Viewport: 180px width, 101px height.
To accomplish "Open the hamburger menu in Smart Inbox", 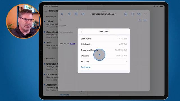I will [x=46, y=11].
